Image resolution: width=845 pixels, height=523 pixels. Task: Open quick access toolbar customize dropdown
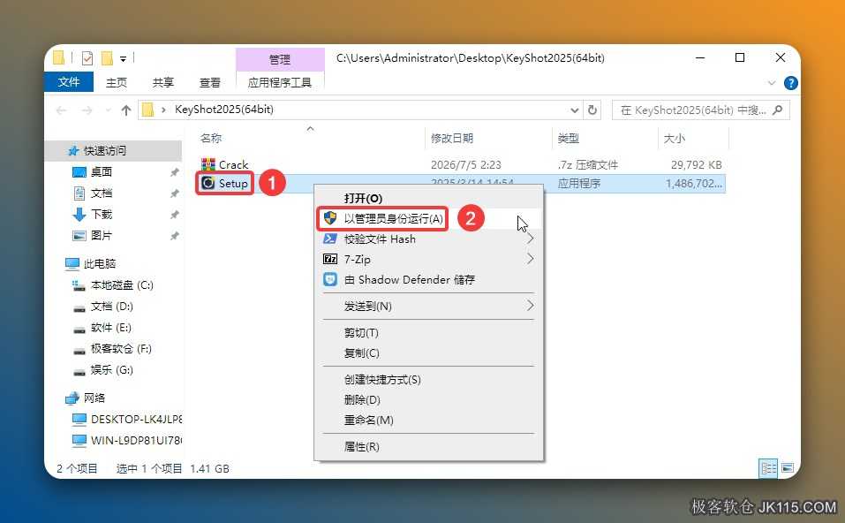pos(123,59)
